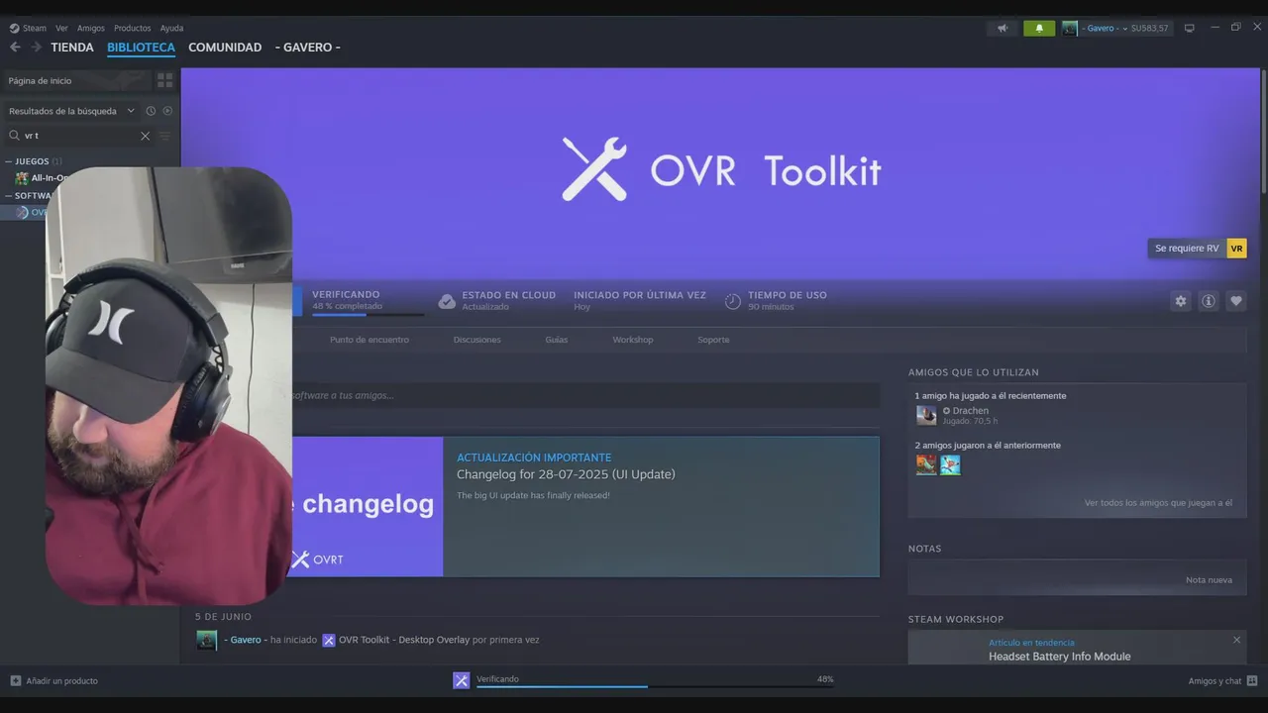Toggle the collections grid view icon
This screenshot has width=1268, height=713.
pyautogui.click(x=164, y=80)
